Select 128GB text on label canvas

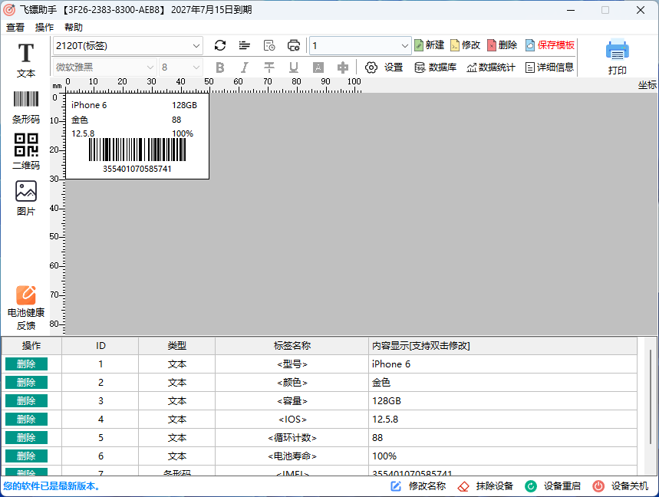tap(184, 105)
